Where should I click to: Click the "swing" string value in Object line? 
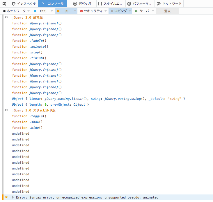pos(174,99)
